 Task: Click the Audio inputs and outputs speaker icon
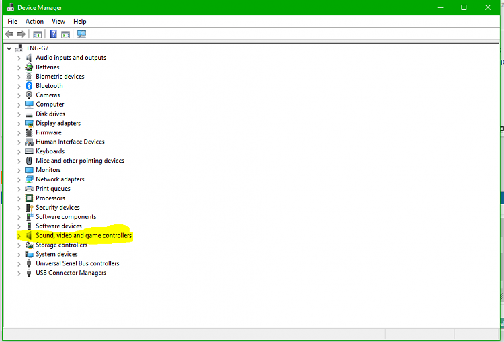pos(29,58)
